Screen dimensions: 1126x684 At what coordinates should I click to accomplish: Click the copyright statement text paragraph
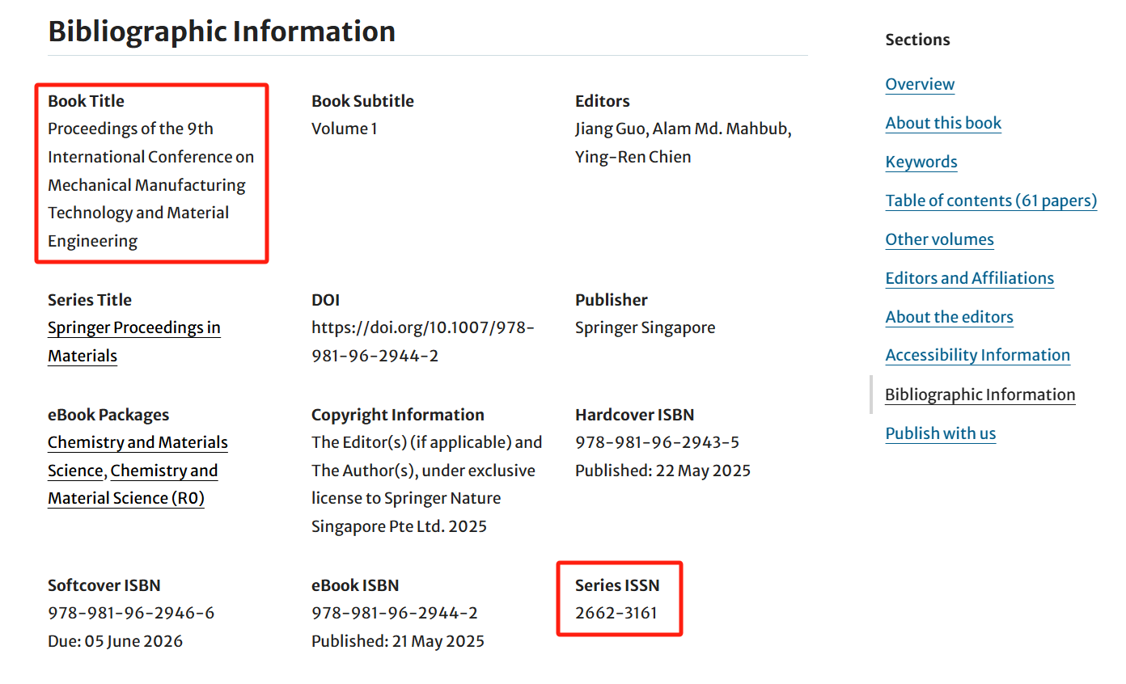[x=427, y=484]
